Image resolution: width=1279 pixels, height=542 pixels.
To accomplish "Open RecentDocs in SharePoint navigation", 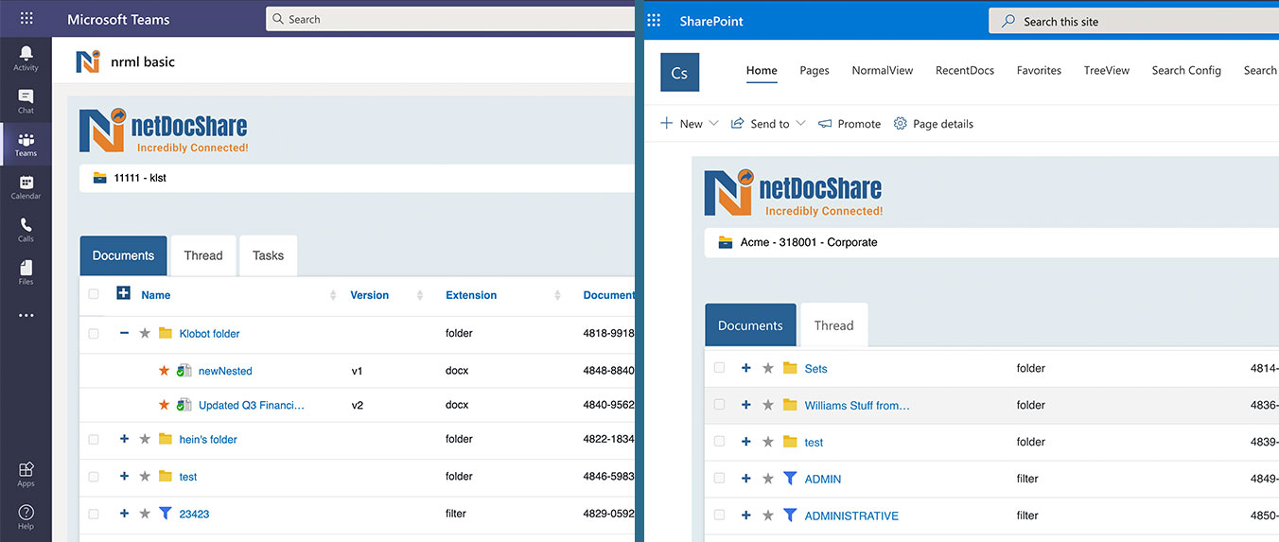I will pos(965,70).
